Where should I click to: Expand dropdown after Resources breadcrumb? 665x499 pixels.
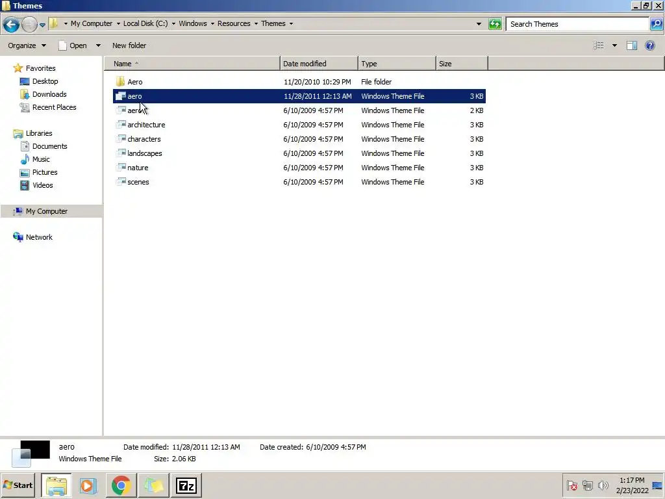coord(256,24)
